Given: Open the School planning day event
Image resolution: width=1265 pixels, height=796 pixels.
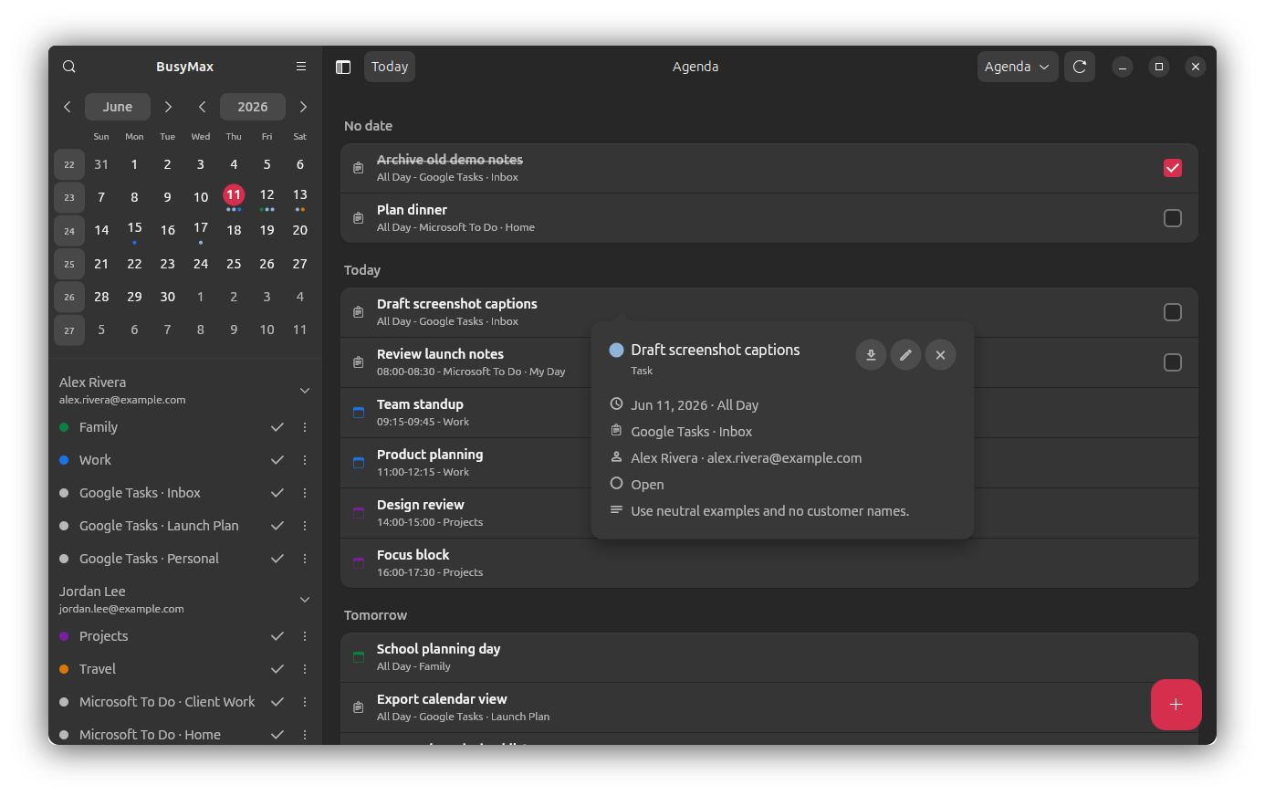Looking at the screenshot, I should tap(768, 657).
